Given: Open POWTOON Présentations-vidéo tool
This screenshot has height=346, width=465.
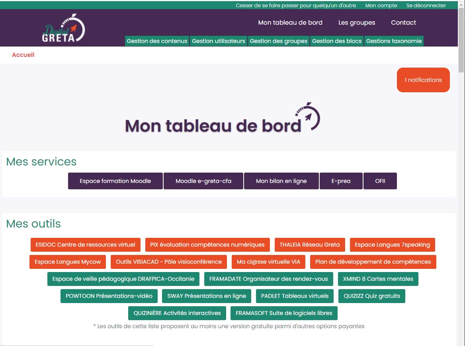Looking at the screenshot, I should (x=109, y=296).
